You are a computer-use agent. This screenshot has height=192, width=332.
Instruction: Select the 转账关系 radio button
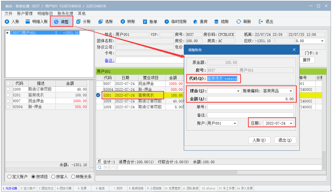(73, 177)
